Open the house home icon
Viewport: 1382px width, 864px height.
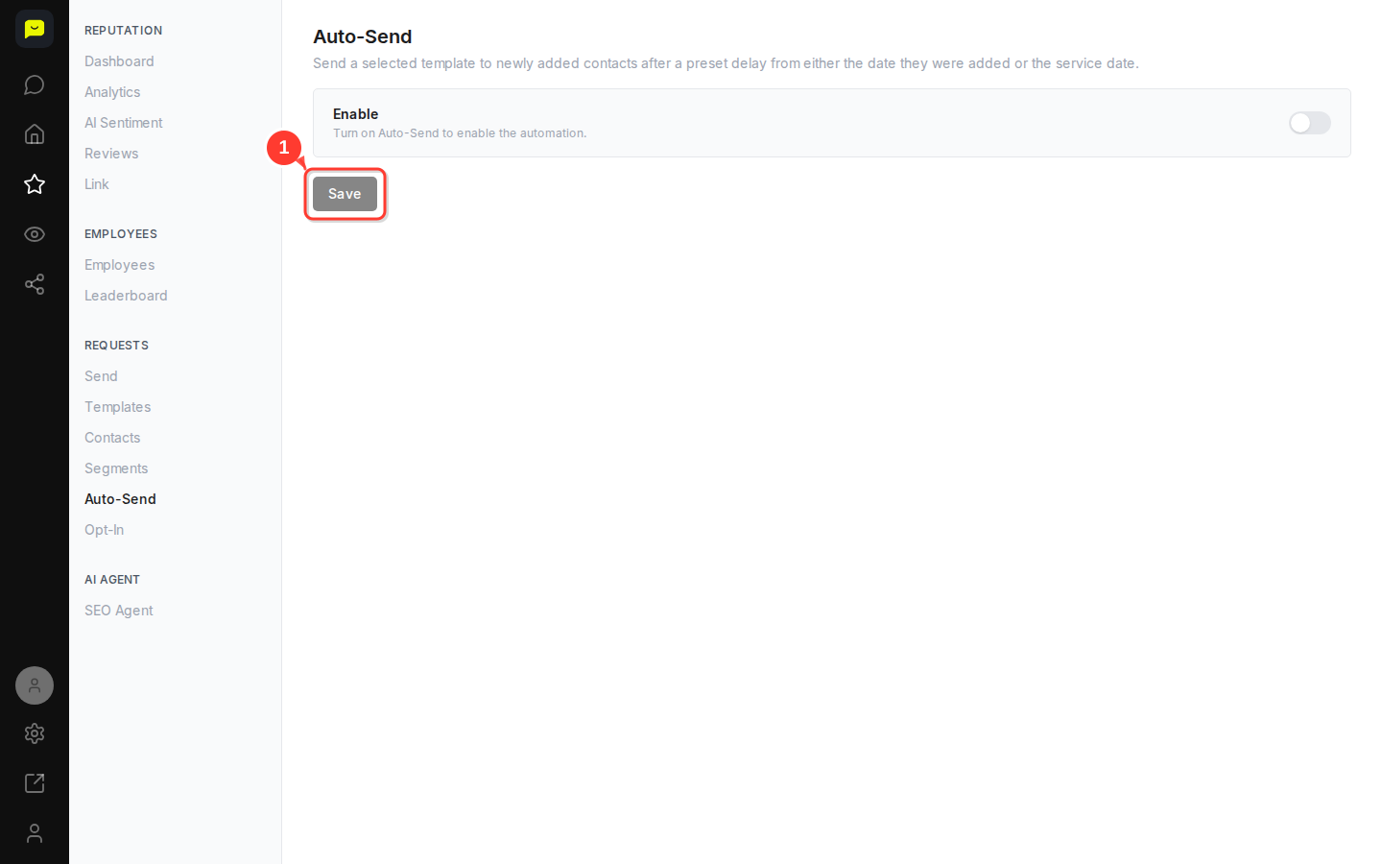(x=35, y=134)
